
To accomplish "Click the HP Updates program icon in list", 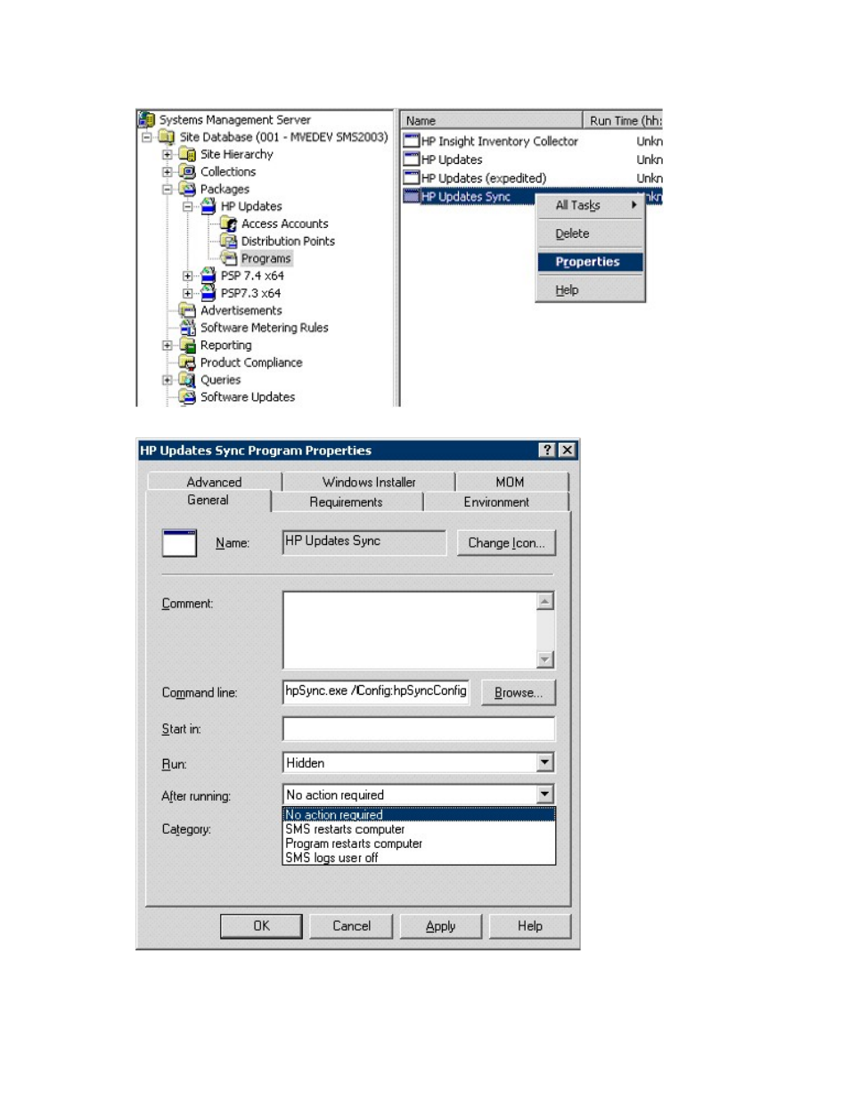I will point(412,159).
